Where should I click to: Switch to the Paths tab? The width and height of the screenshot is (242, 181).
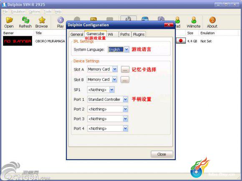[125, 34]
